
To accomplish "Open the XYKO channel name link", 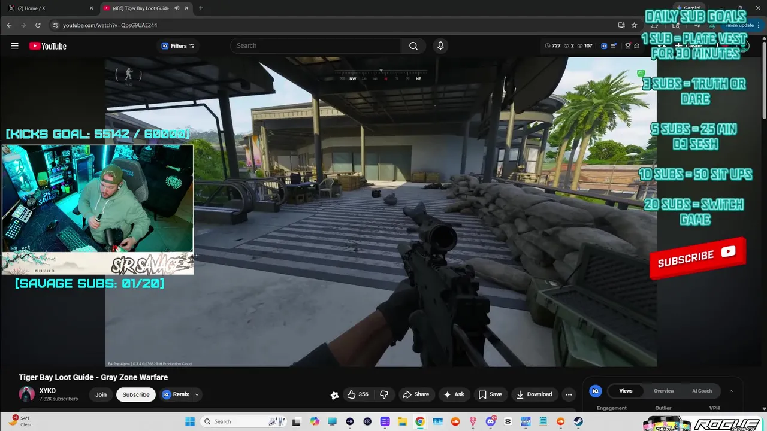I will coord(47,391).
